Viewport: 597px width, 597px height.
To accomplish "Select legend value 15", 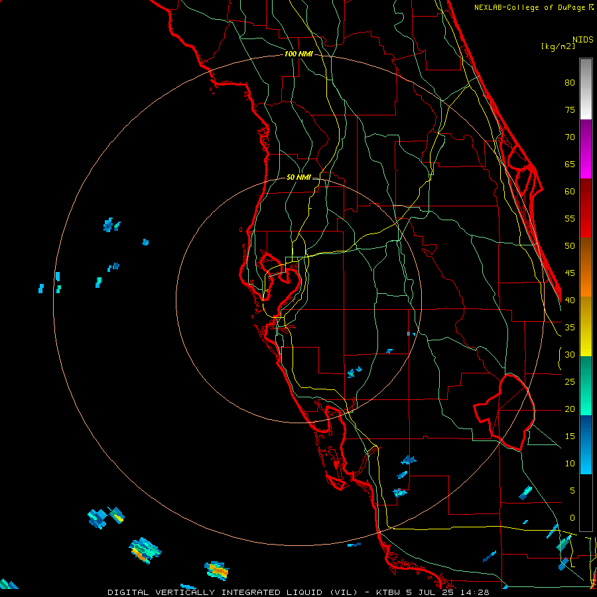I will 570,436.
